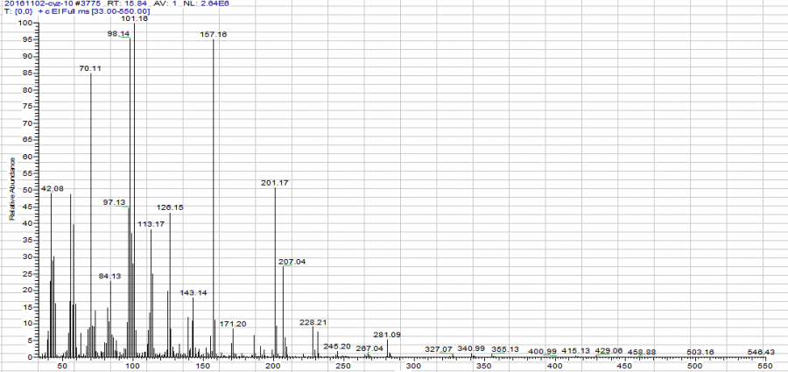This screenshot has width=788, height=372.
Task: Select the 97.13 peak label
Action: [114, 202]
